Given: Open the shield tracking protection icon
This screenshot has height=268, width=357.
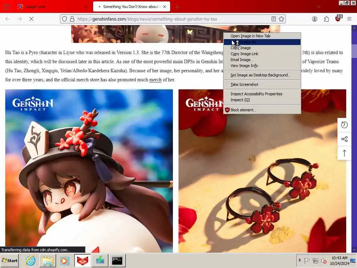Looking at the screenshot, I should [x=64, y=19].
